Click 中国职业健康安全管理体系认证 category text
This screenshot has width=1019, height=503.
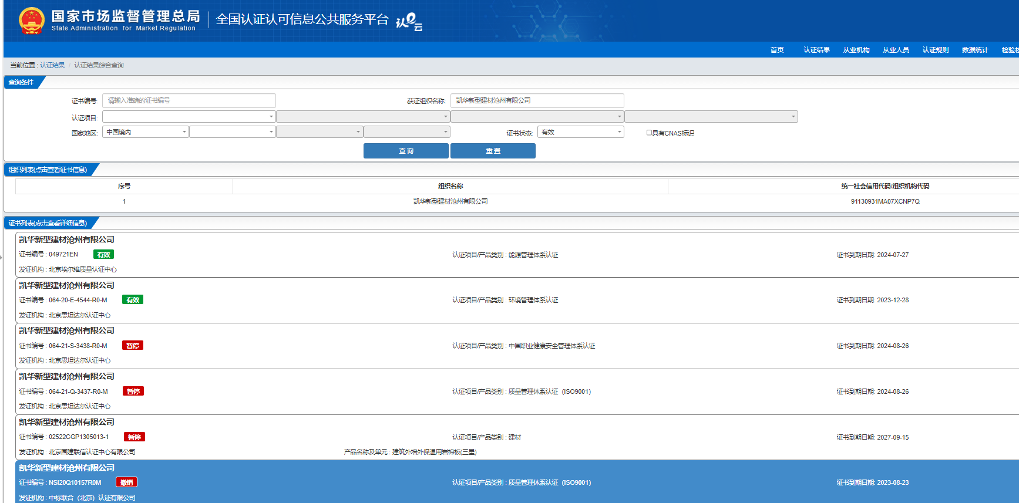(552, 346)
